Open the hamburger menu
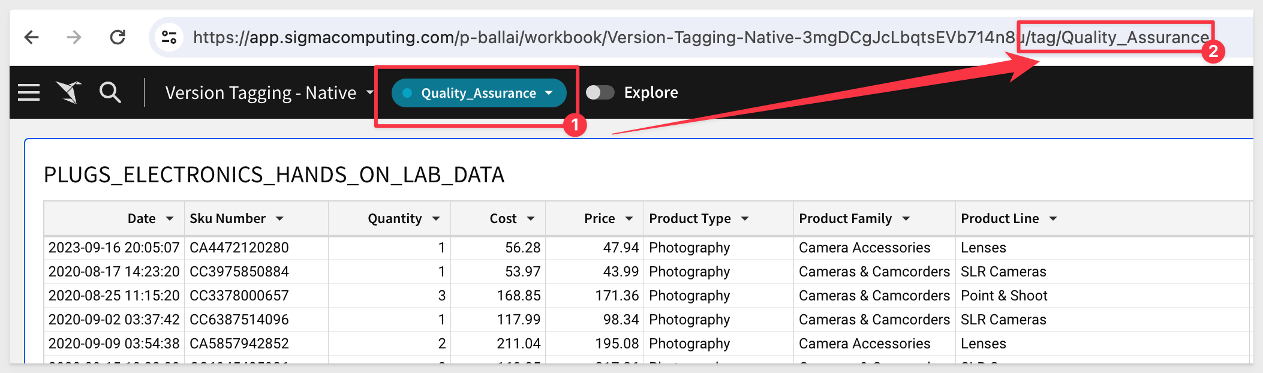Image resolution: width=1263 pixels, height=373 pixels. [29, 93]
